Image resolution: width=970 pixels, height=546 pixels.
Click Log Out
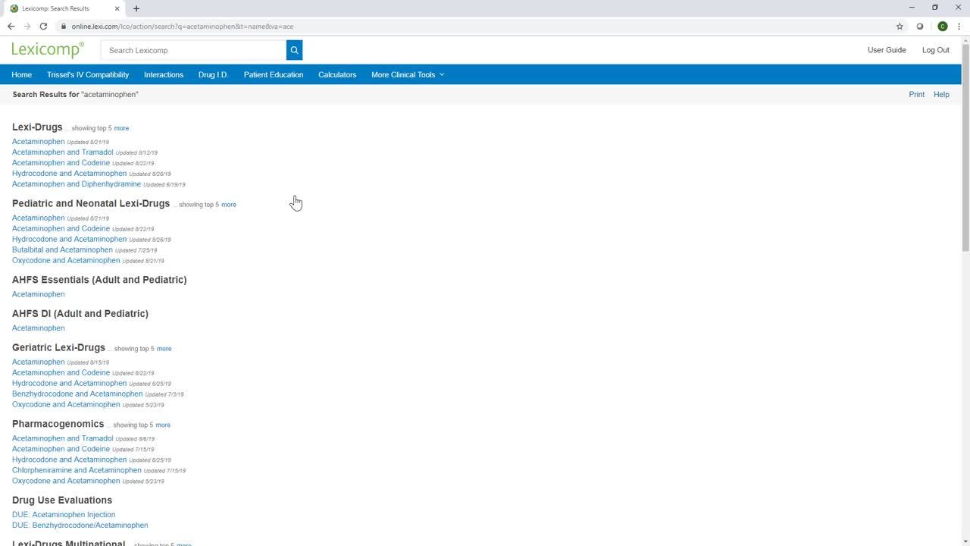pos(935,50)
